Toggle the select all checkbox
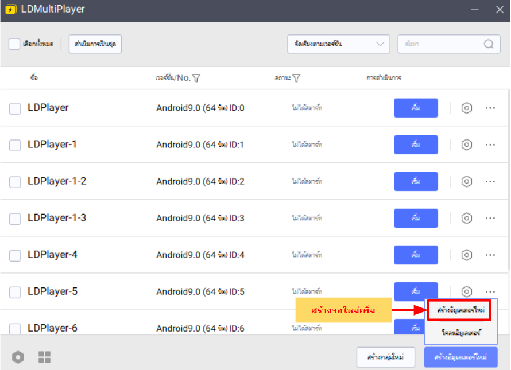Screen dimensions: 511x370 14,44
